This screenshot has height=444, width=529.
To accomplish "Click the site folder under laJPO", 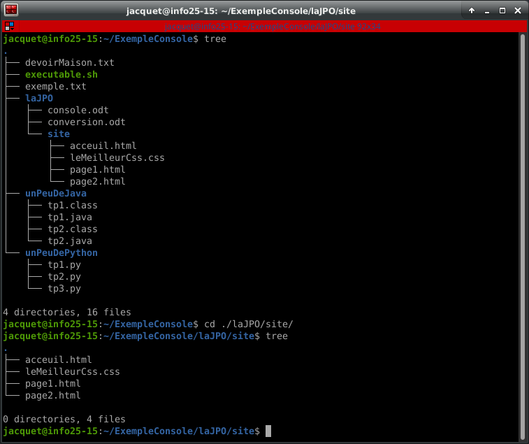I will click(x=59, y=134).
